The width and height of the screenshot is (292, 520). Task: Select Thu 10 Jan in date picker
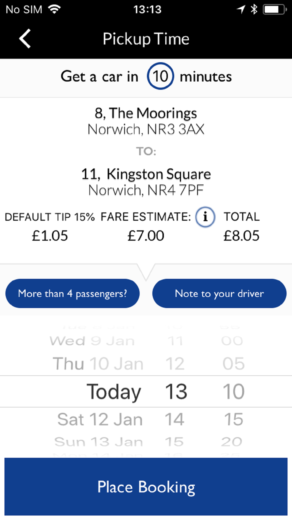pyautogui.click(x=98, y=364)
